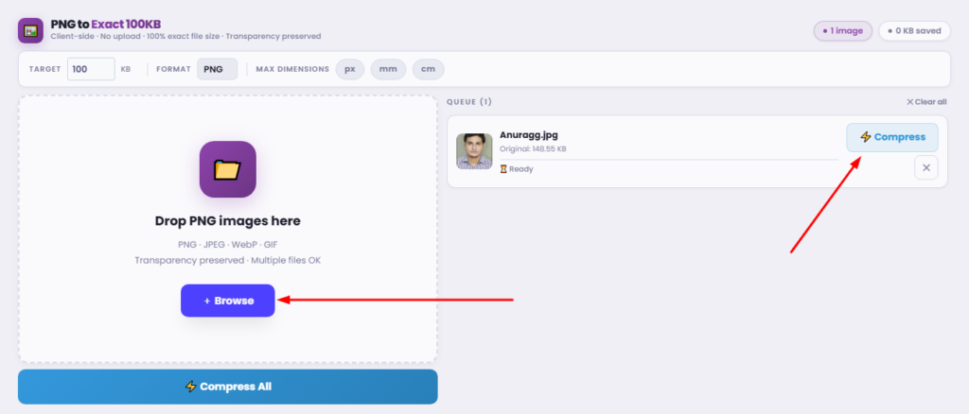
Task: Click the Anuragg.jpg file name
Action: pyautogui.click(x=528, y=135)
